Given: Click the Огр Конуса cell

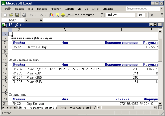Looking at the screenshot, I should click(35, 104).
